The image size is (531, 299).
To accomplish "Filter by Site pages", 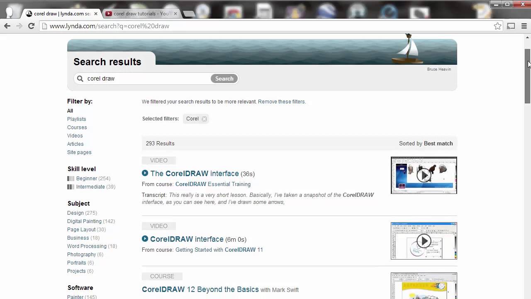I will [79, 152].
